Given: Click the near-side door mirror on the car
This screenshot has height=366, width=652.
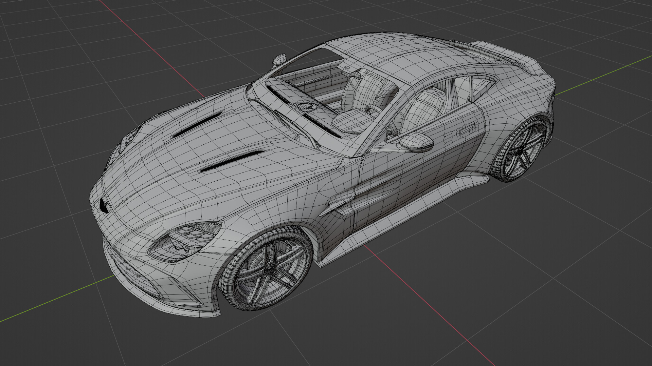Looking at the screenshot, I should coord(416,142).
